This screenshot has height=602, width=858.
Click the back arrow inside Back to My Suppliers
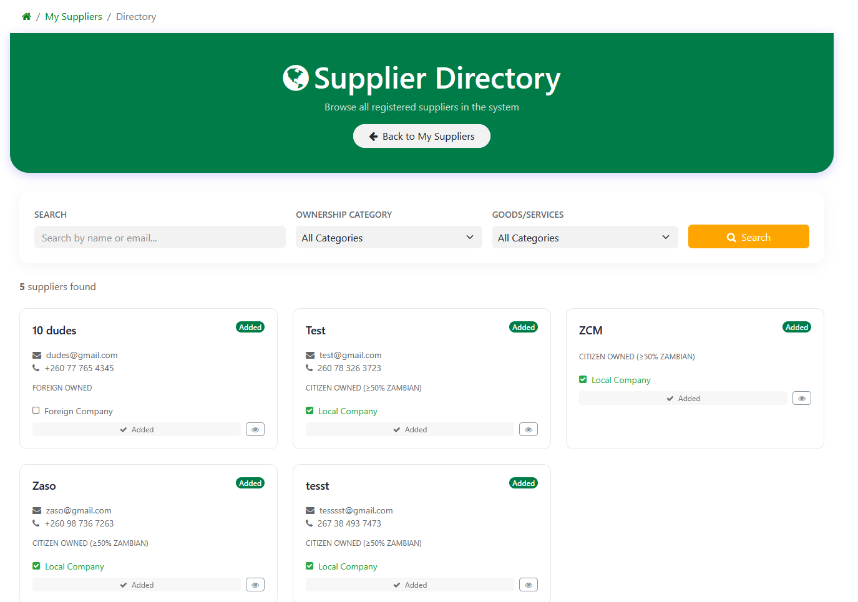pos(374,135)
